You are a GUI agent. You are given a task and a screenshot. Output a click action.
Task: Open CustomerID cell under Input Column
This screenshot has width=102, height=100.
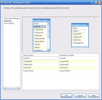(x=41, y=61)
